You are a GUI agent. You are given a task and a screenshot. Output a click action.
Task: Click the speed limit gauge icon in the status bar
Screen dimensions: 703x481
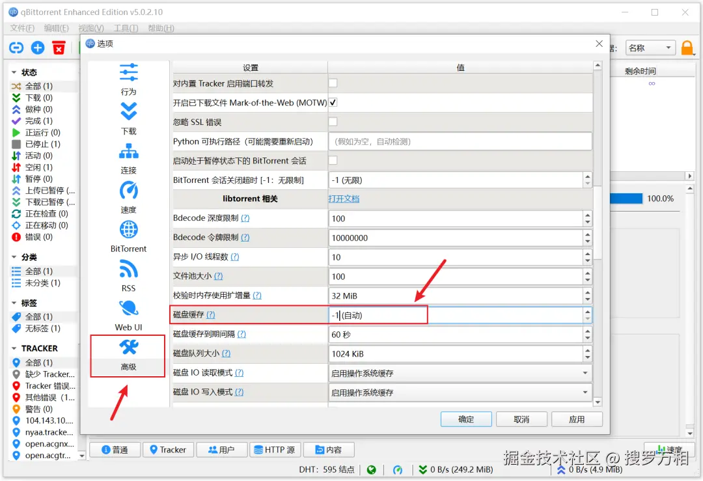tap(398, 469)
